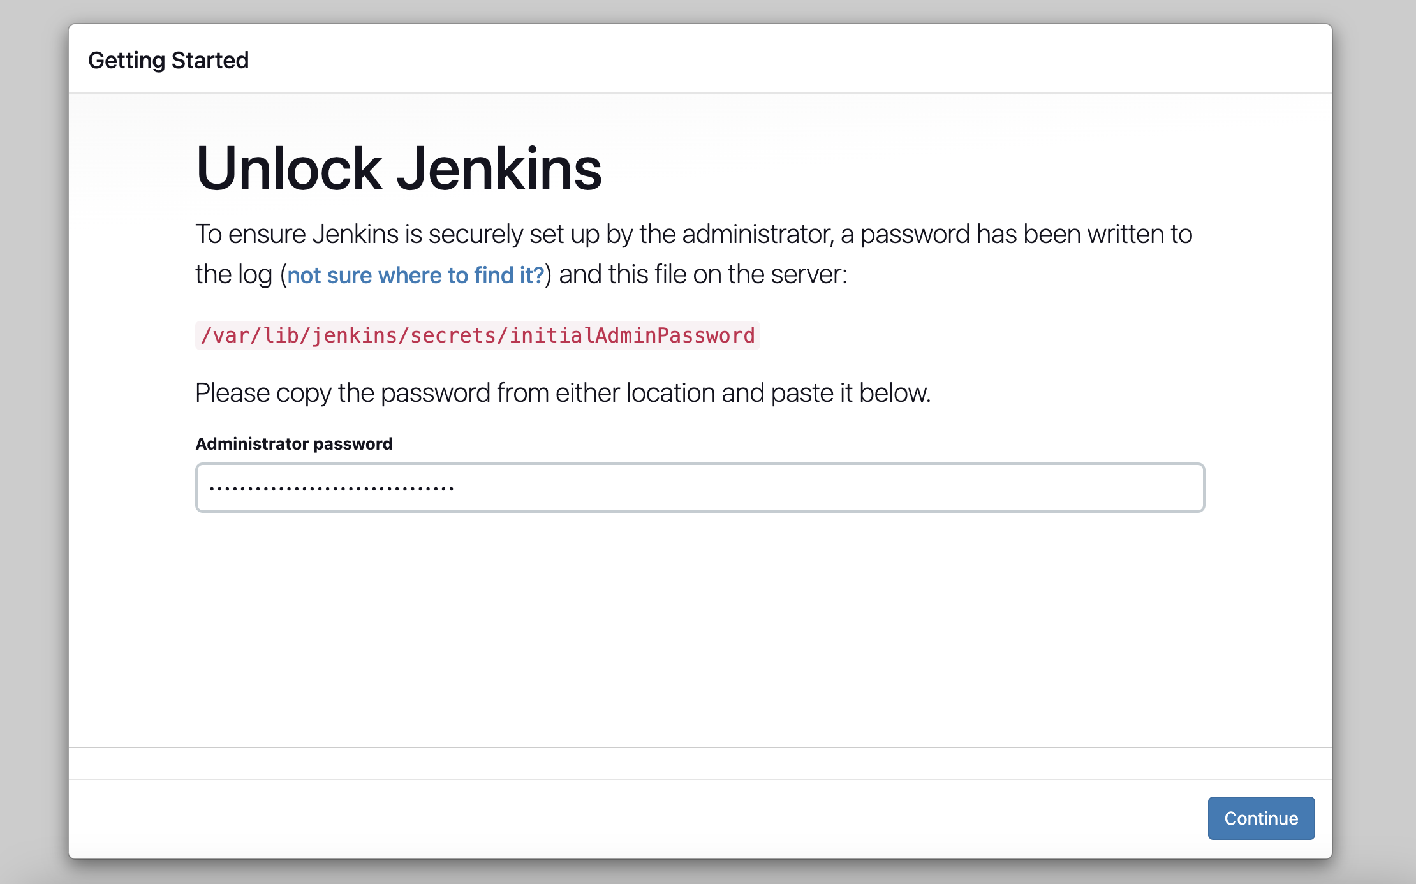Focus the Administrator password field
1416x884 pixels.
[700, 488]
